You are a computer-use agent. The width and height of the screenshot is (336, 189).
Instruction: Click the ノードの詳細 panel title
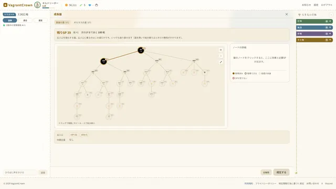click(239, 47)
